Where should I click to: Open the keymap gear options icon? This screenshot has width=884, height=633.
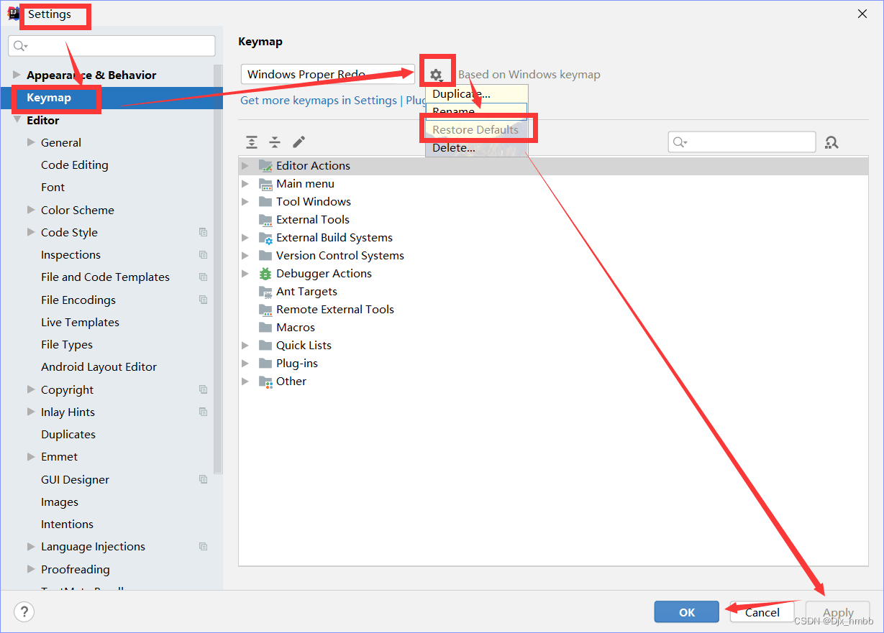click(436, 75)
